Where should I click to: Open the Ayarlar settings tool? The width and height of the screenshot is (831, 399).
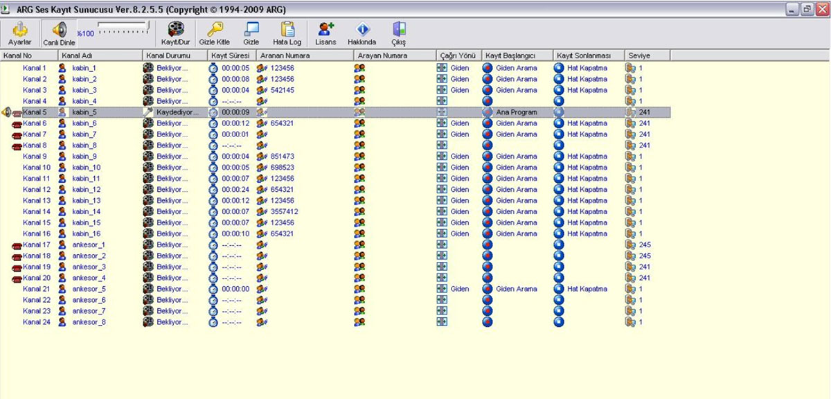[x=19, y=33]
